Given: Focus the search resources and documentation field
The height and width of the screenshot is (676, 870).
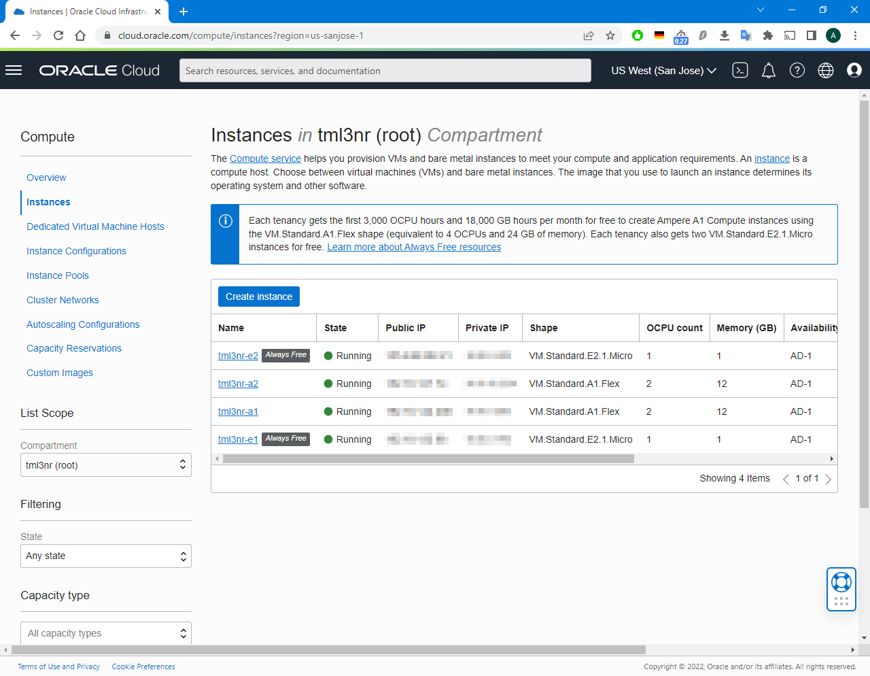Looking at the screenshot, I should 385,70.
